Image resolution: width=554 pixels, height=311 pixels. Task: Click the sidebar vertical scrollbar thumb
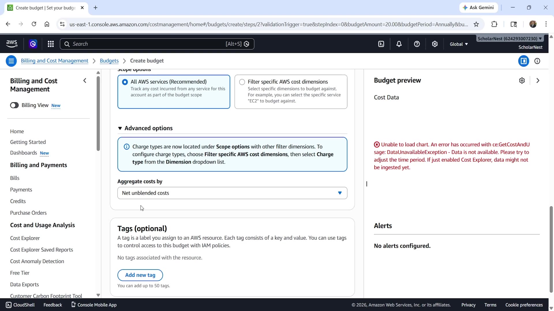tap(98, 113)
